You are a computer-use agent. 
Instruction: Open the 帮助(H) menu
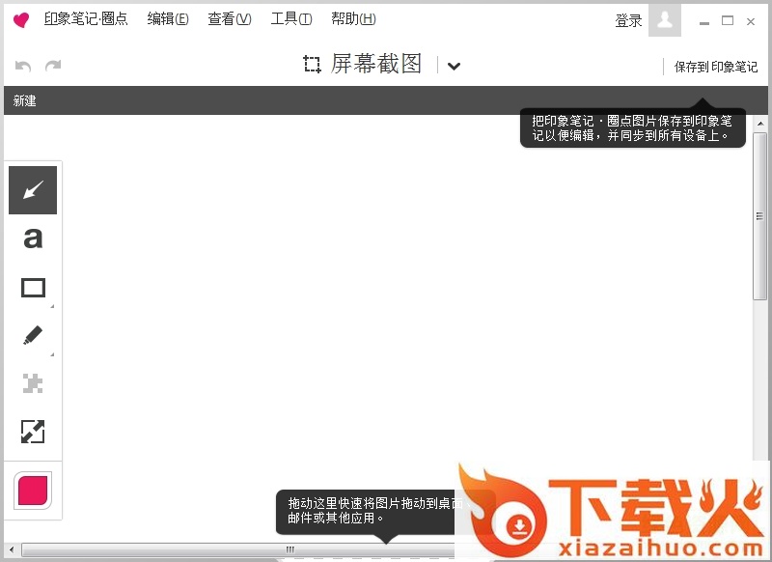point(353,18)
